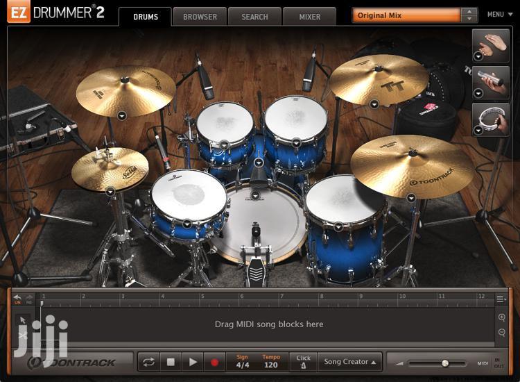The height and width of the screenshot is (382, 520).
Task: Step to the next preset with down arrow
Action: coord(469,19)
